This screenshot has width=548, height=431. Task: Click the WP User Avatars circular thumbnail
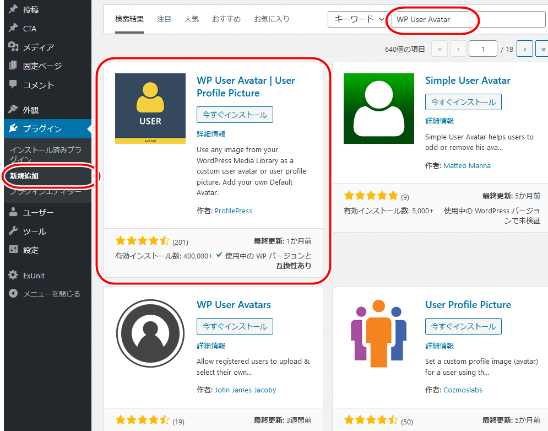[150, 333]
